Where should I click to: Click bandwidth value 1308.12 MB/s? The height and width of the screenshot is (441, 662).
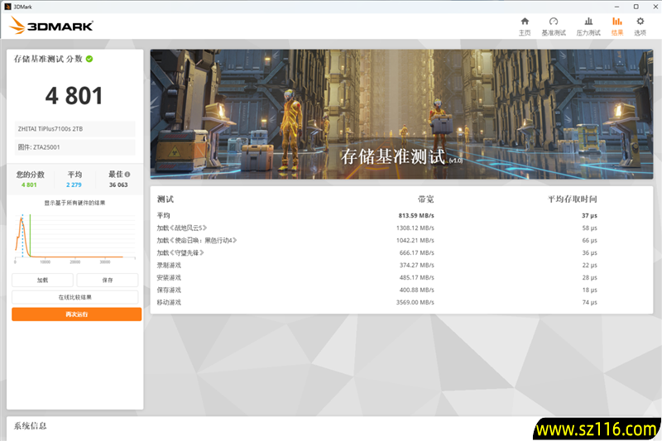coord(415,228)
